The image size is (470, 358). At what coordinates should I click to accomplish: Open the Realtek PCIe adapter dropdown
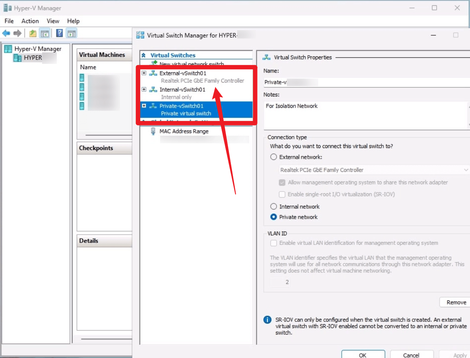(x=374, y=170)
